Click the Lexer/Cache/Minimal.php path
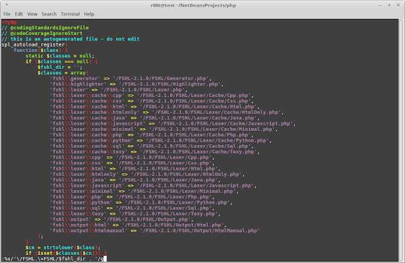The image size is (405, 263). tap(212, 129)
